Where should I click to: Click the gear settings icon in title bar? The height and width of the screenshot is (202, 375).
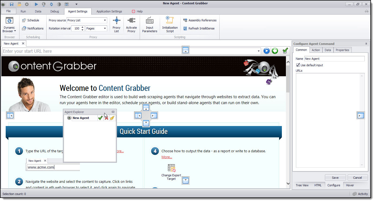click(27, 4)
